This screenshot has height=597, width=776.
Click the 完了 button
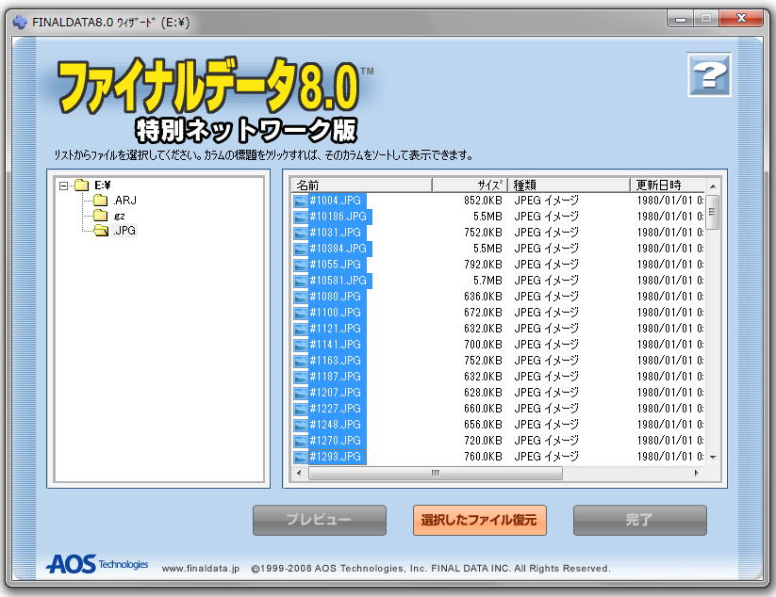[x=639, y=520]
